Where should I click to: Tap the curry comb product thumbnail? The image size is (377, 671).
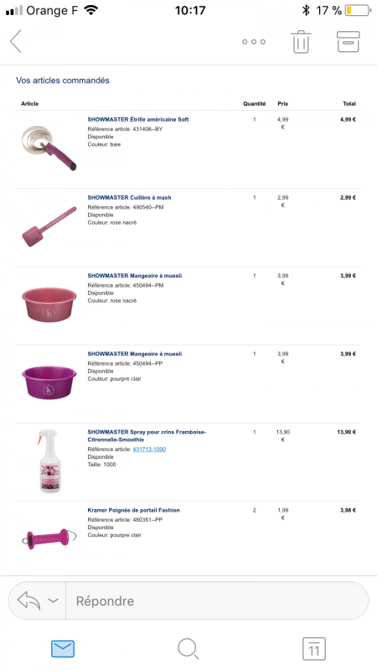pos(49,148)
